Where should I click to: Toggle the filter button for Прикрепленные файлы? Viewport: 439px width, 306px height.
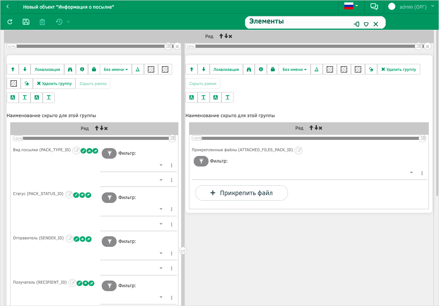(201, 161)
